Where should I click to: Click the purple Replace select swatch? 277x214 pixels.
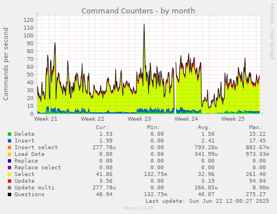click(x=9, y=168)
